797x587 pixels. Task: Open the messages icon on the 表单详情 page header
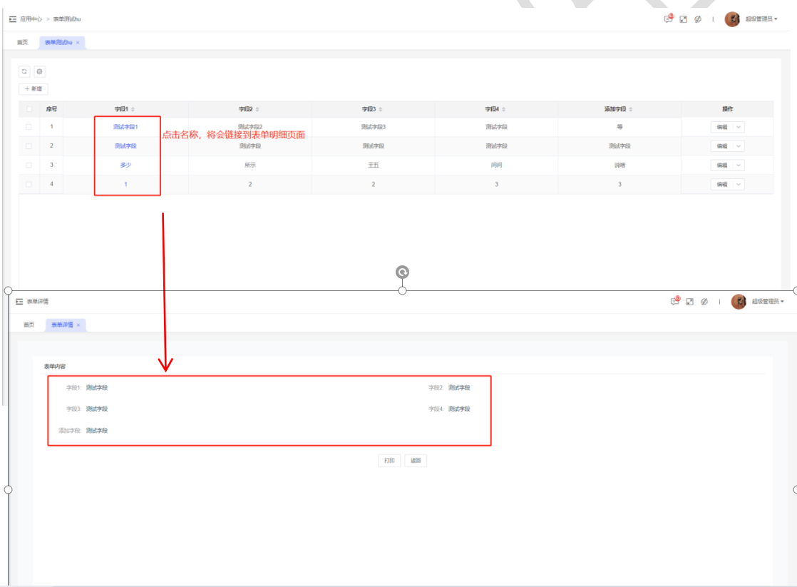pyautogui.click(x=675, y=301)
